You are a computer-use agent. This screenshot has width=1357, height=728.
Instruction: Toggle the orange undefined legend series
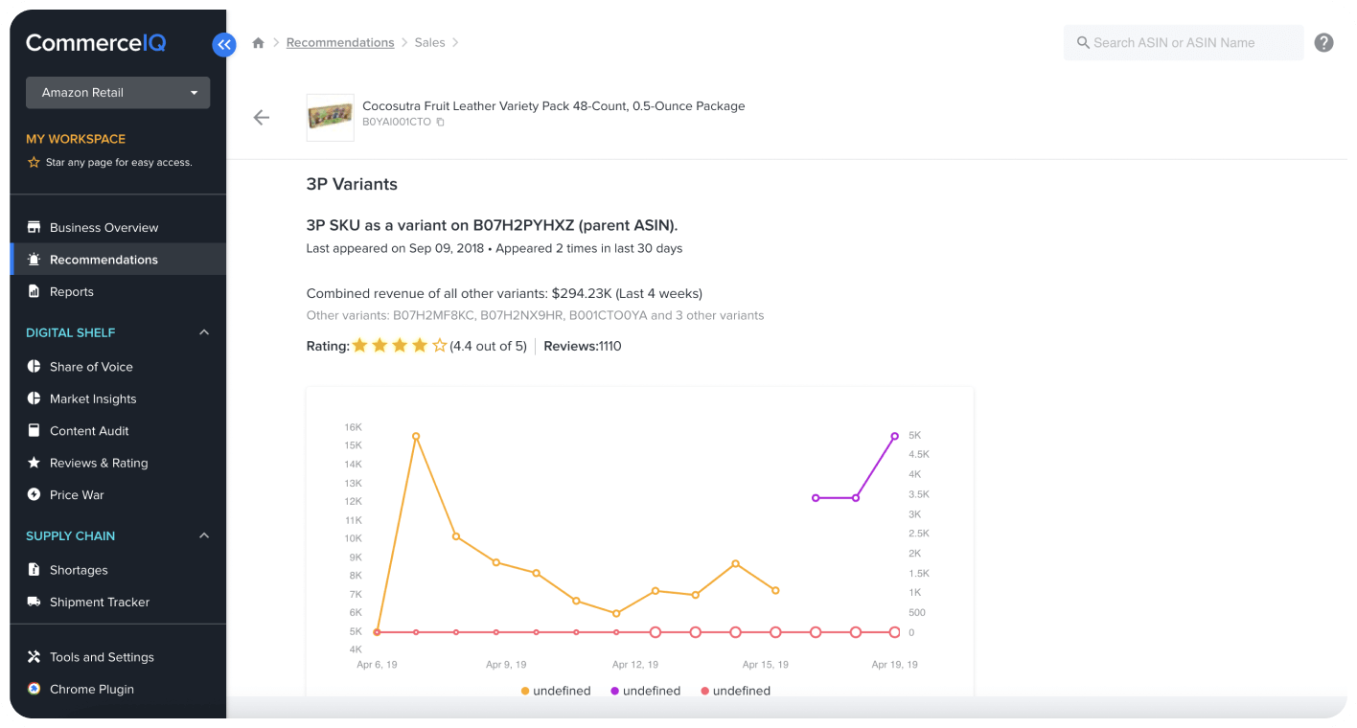pos(556,691)
